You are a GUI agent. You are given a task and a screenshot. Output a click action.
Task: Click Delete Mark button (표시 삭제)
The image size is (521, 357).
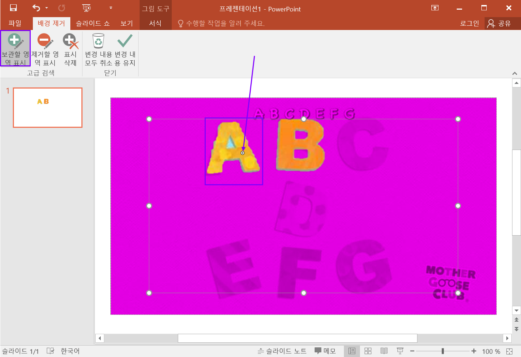(70, 49)
